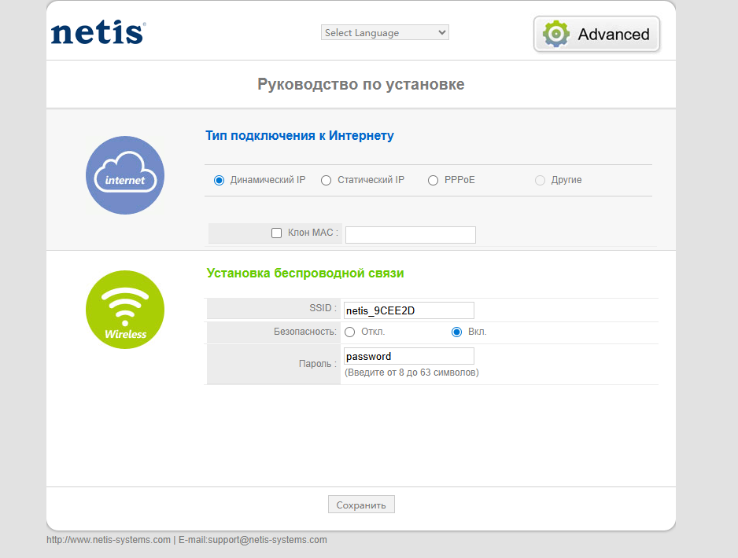This screenshot has width=738, height=558.
Task: Select the Динамический IP radio option
Action: point(220,180)
